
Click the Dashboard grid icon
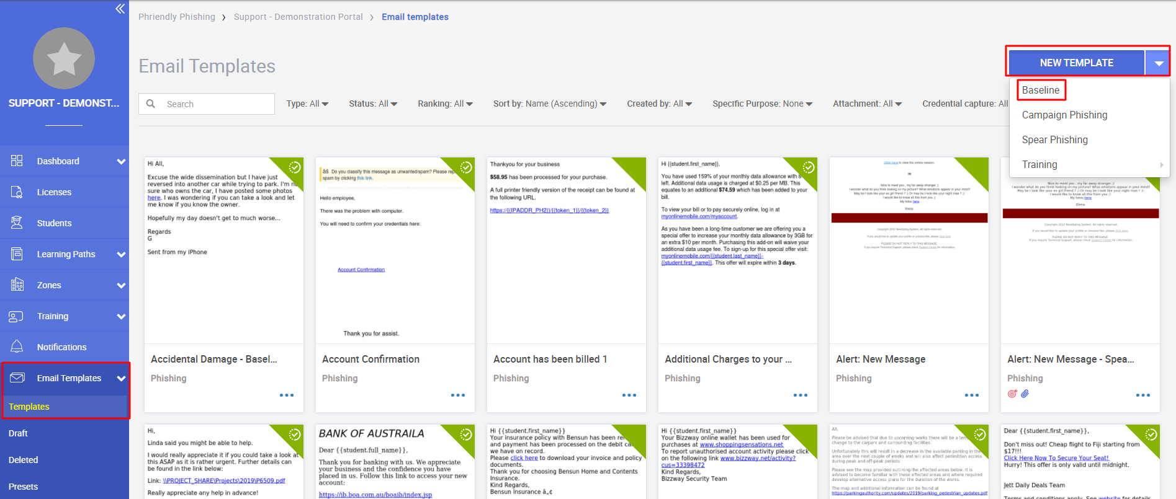17,161
